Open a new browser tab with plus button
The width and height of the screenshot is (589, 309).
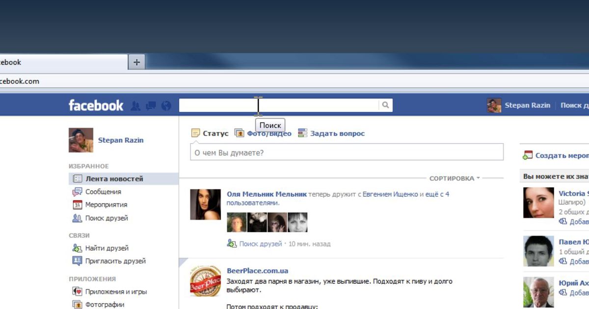pos(136,62)
